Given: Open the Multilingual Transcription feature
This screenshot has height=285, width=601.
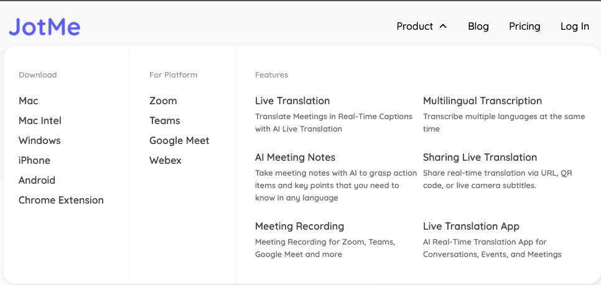Looking at the screenshot, I should (482, 101).
